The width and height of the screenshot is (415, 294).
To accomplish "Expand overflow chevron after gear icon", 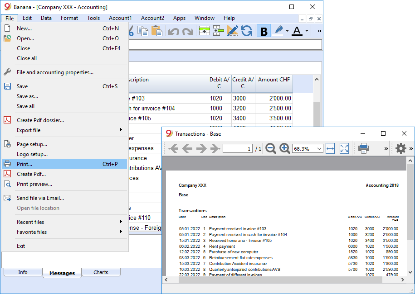I will point(411,149).
